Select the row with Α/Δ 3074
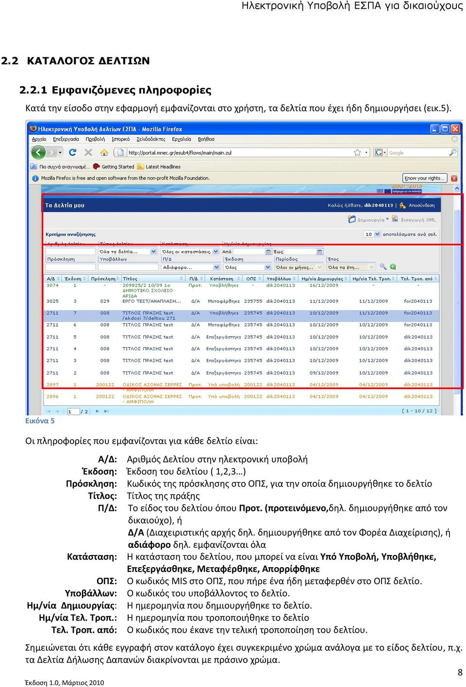This screenshot has height=687, width=466. [241, 290]
